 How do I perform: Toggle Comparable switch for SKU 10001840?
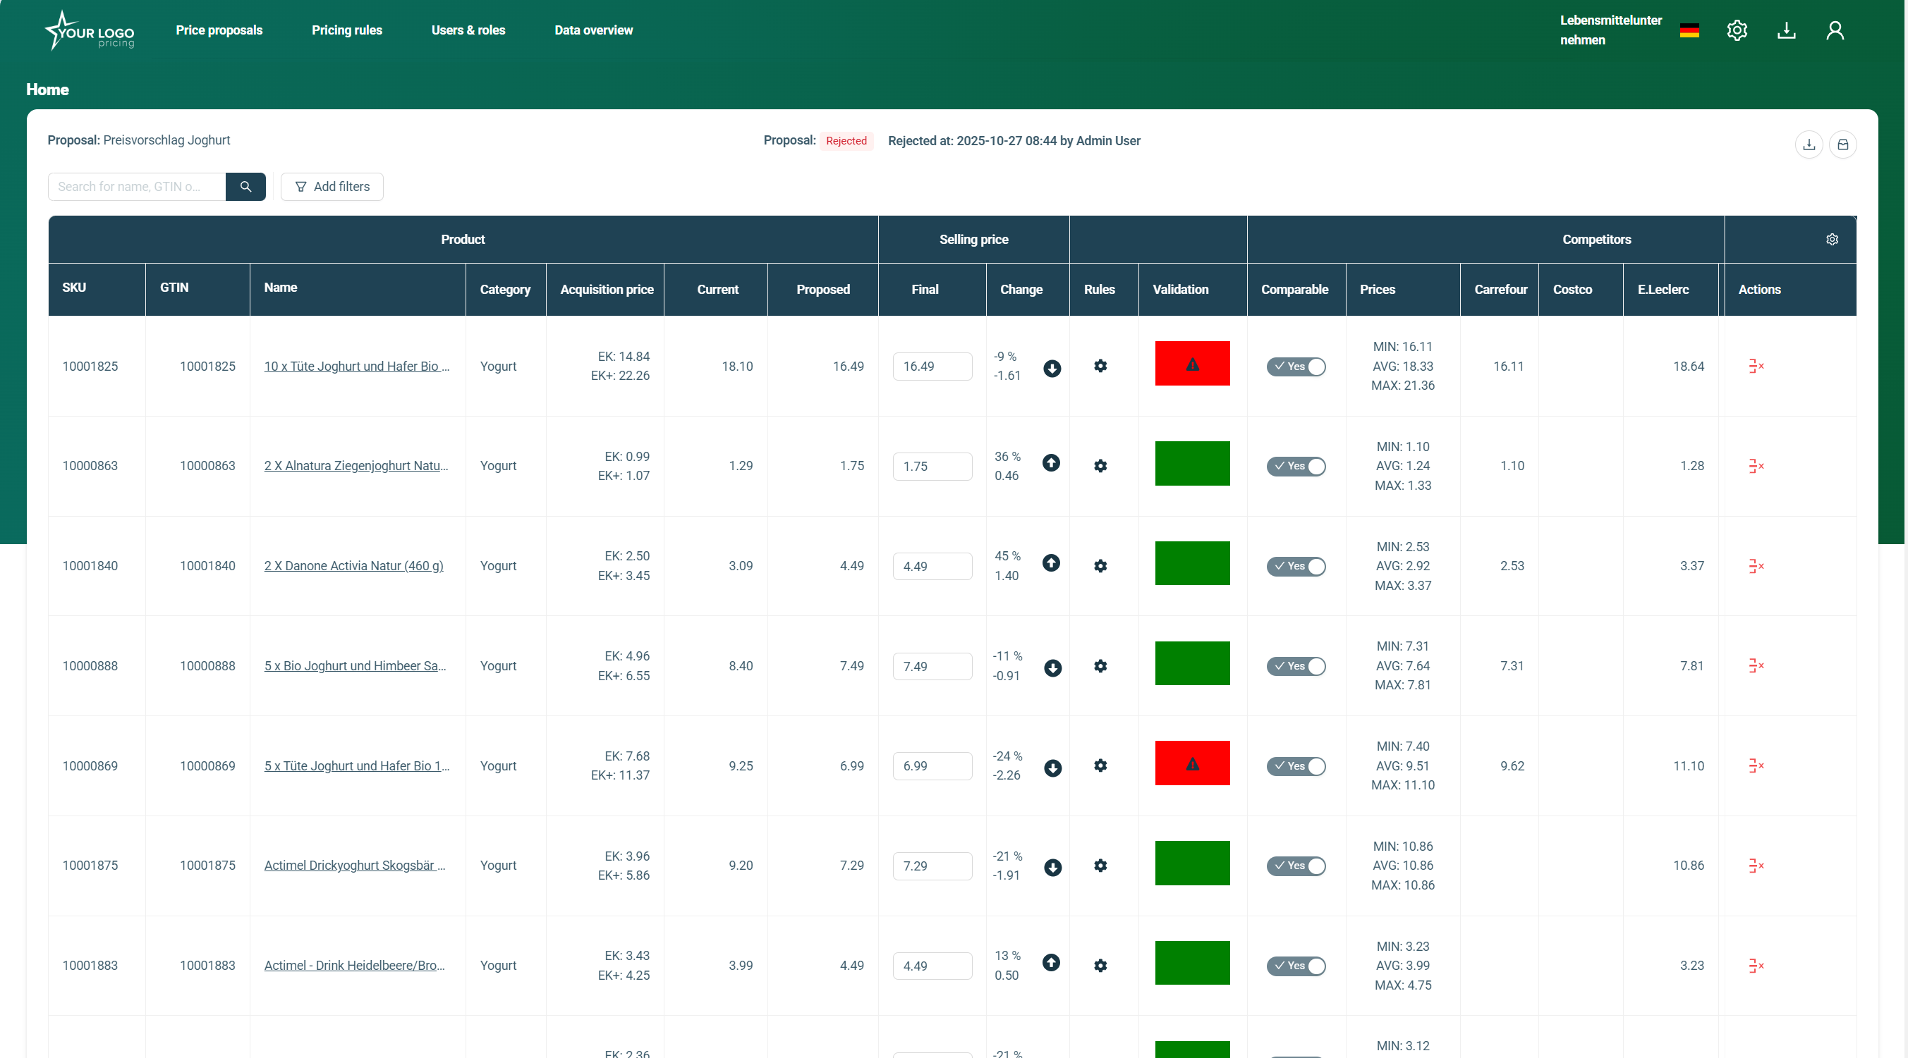1296,567
